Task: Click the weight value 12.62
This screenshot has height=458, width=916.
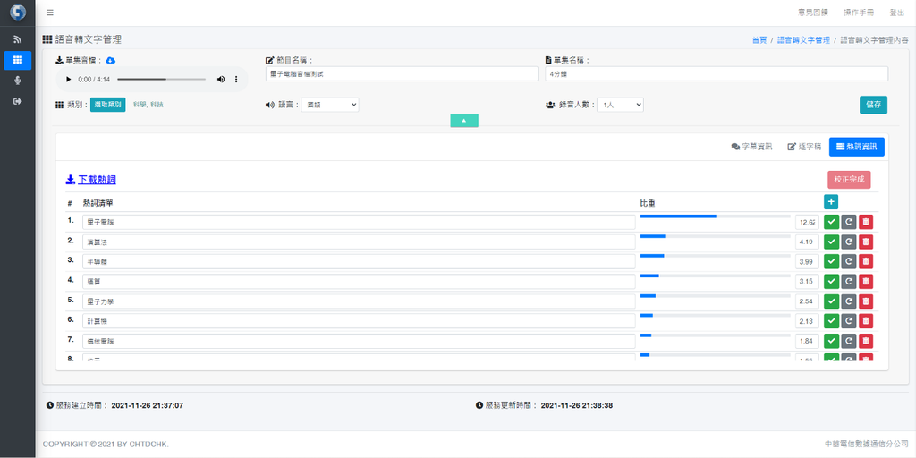Action: pos(807,222)
